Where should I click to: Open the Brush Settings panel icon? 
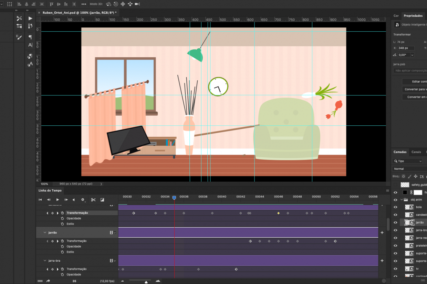[x=19, y=37]
